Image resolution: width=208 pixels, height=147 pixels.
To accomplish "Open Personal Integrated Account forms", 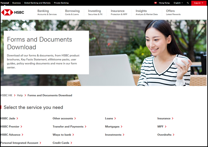I will coord(19,143).
